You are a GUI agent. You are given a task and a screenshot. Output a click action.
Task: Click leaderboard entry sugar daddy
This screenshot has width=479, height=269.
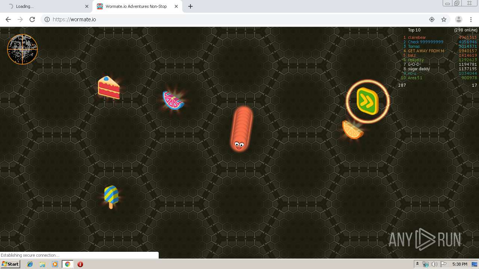(x=419, y=69)
